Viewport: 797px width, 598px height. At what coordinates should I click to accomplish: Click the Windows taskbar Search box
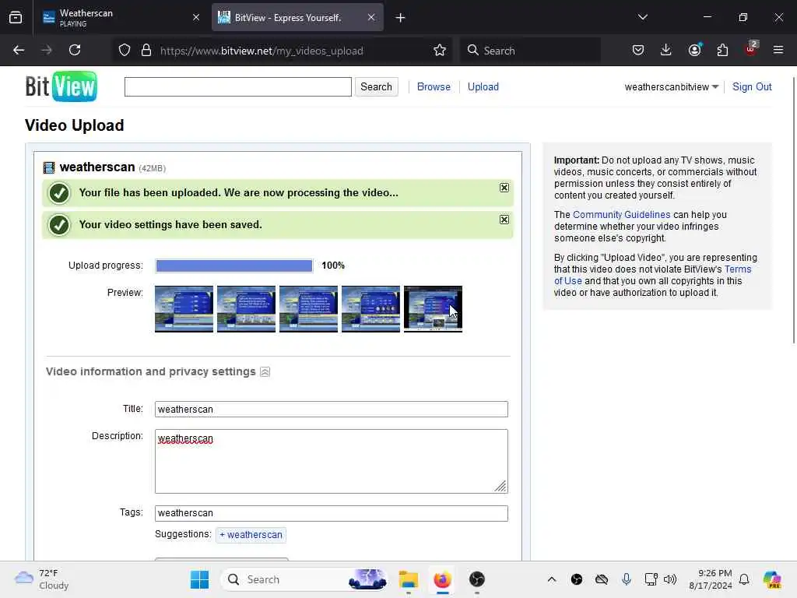click(x=305, y=579)
